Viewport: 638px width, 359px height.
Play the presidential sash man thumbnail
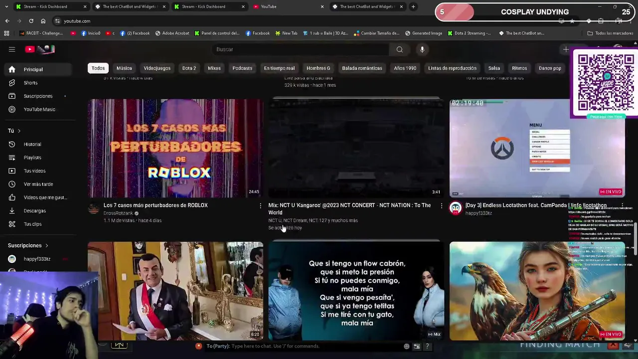click(175, 291)
